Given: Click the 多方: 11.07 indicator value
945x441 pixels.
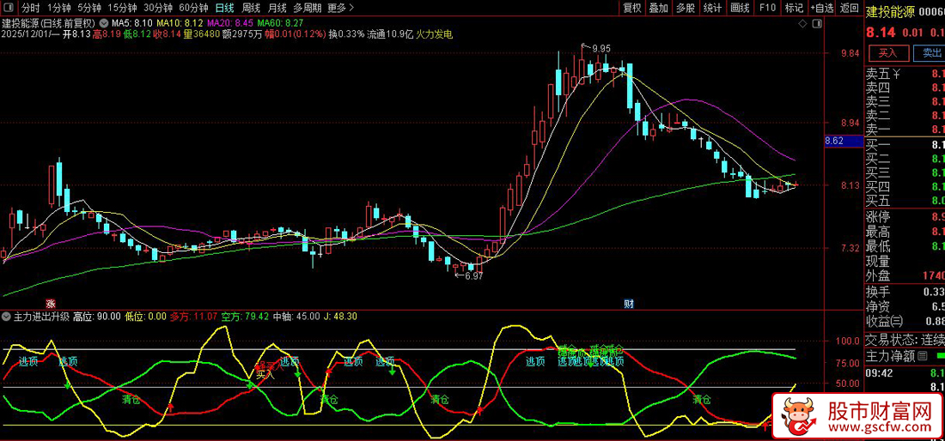Looking at the screenshot, I should coord(192,316).
